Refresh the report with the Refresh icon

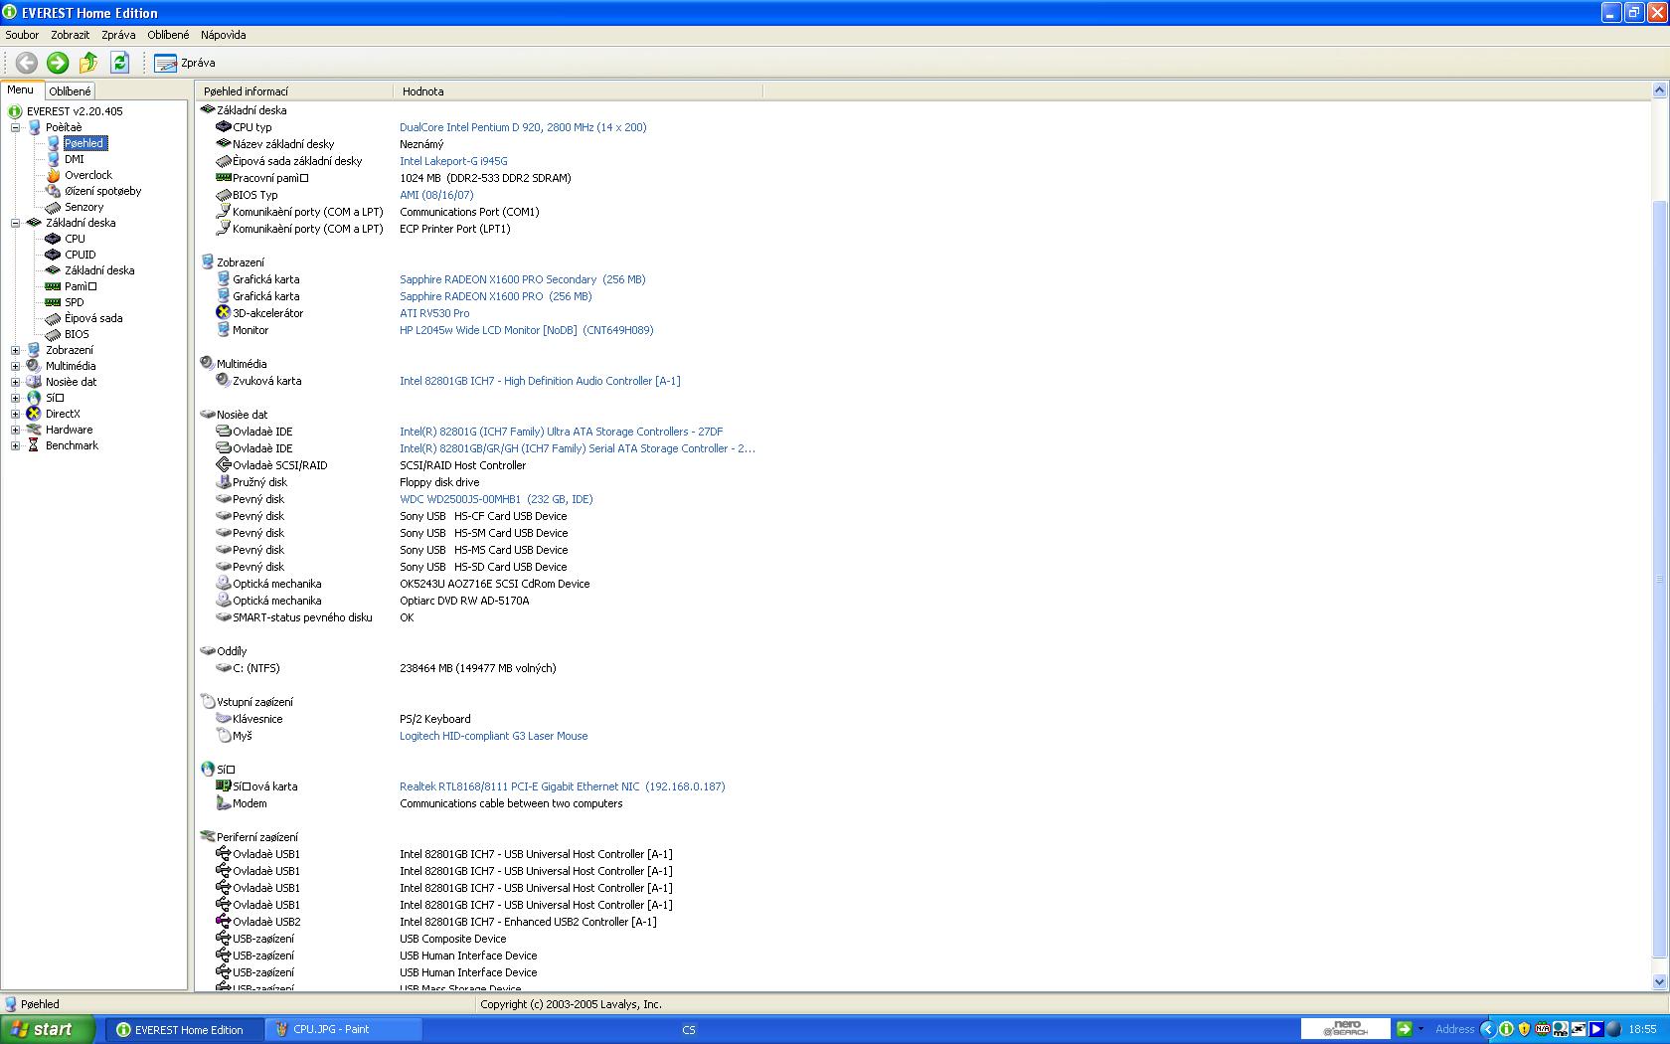click(120, 63)
